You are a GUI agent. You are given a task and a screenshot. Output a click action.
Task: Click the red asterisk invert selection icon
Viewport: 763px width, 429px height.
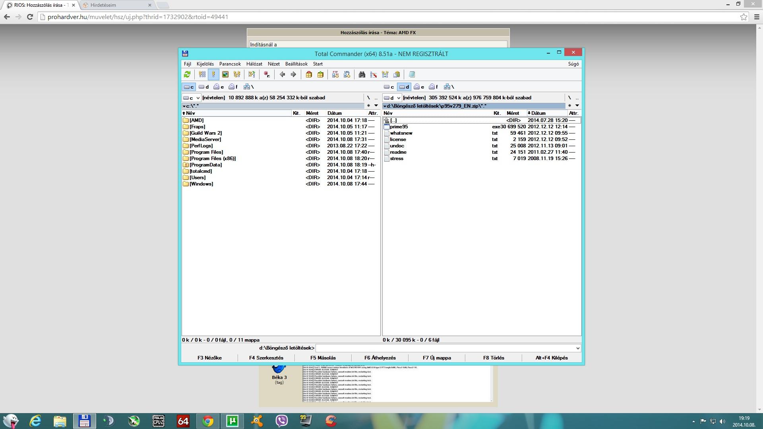click(x=267, y=74)
